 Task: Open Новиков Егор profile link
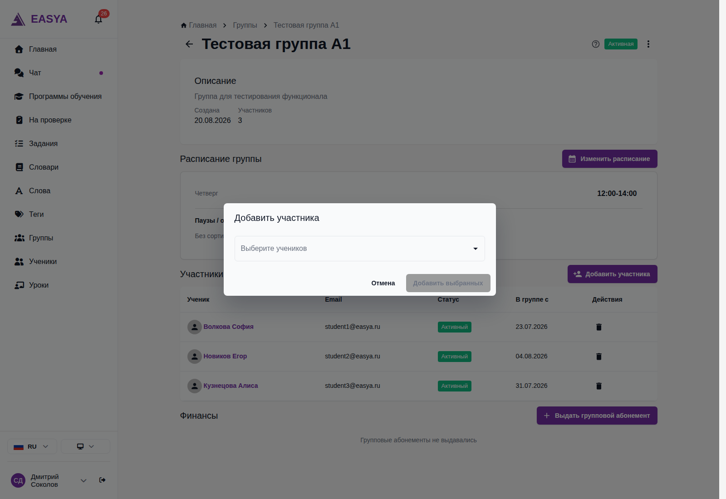point(225,356)
